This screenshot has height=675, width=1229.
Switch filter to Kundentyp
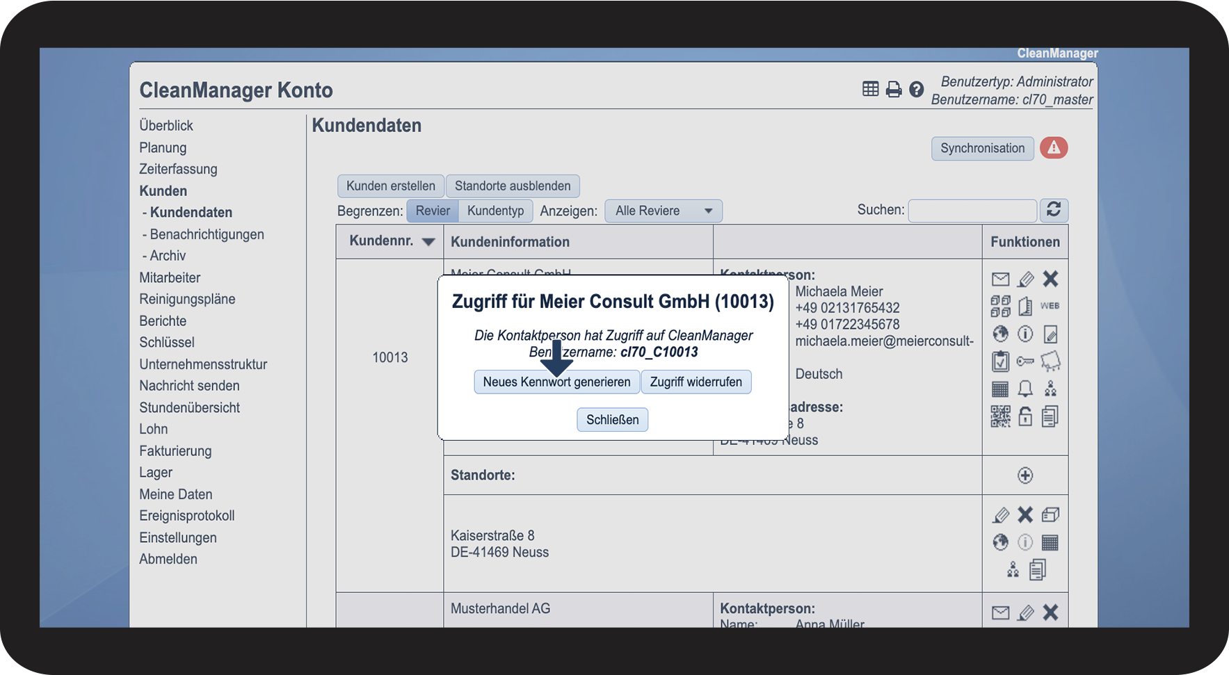[495, 211]
